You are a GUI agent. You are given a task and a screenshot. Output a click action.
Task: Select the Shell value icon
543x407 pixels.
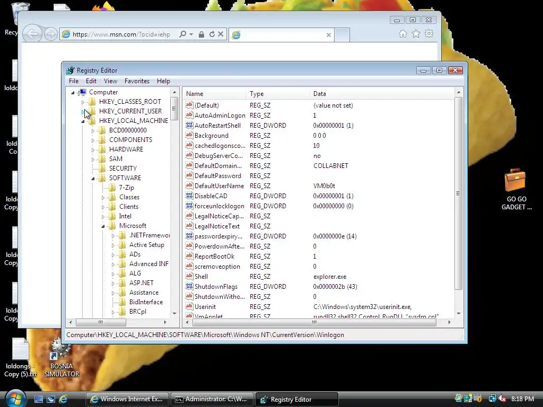[189, 276]
